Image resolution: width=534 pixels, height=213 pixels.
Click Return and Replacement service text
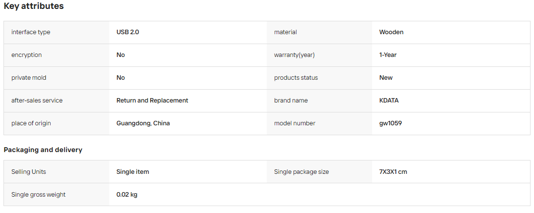coord(152,101)
